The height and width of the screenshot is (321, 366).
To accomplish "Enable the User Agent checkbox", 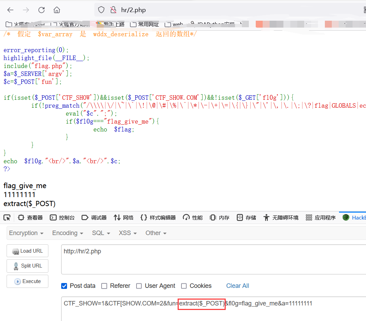I will 139,286.
